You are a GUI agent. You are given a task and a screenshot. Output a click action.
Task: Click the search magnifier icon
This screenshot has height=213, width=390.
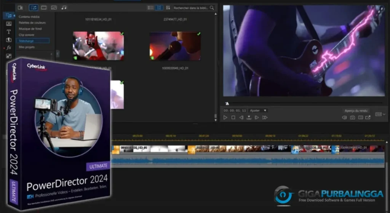(x=212, y=8)
